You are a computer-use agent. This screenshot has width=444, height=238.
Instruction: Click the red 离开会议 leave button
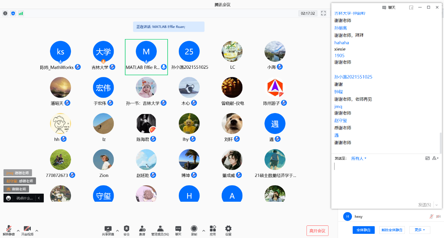tap(317, 231)
